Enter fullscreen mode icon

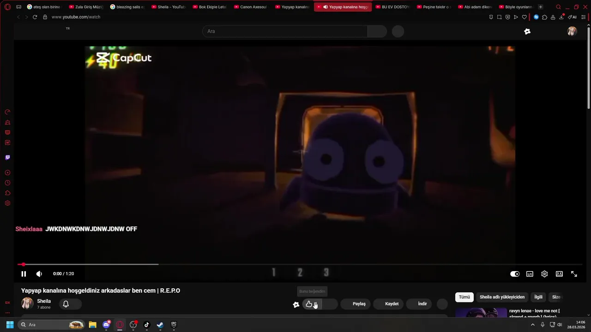click(x=574, y=274)
